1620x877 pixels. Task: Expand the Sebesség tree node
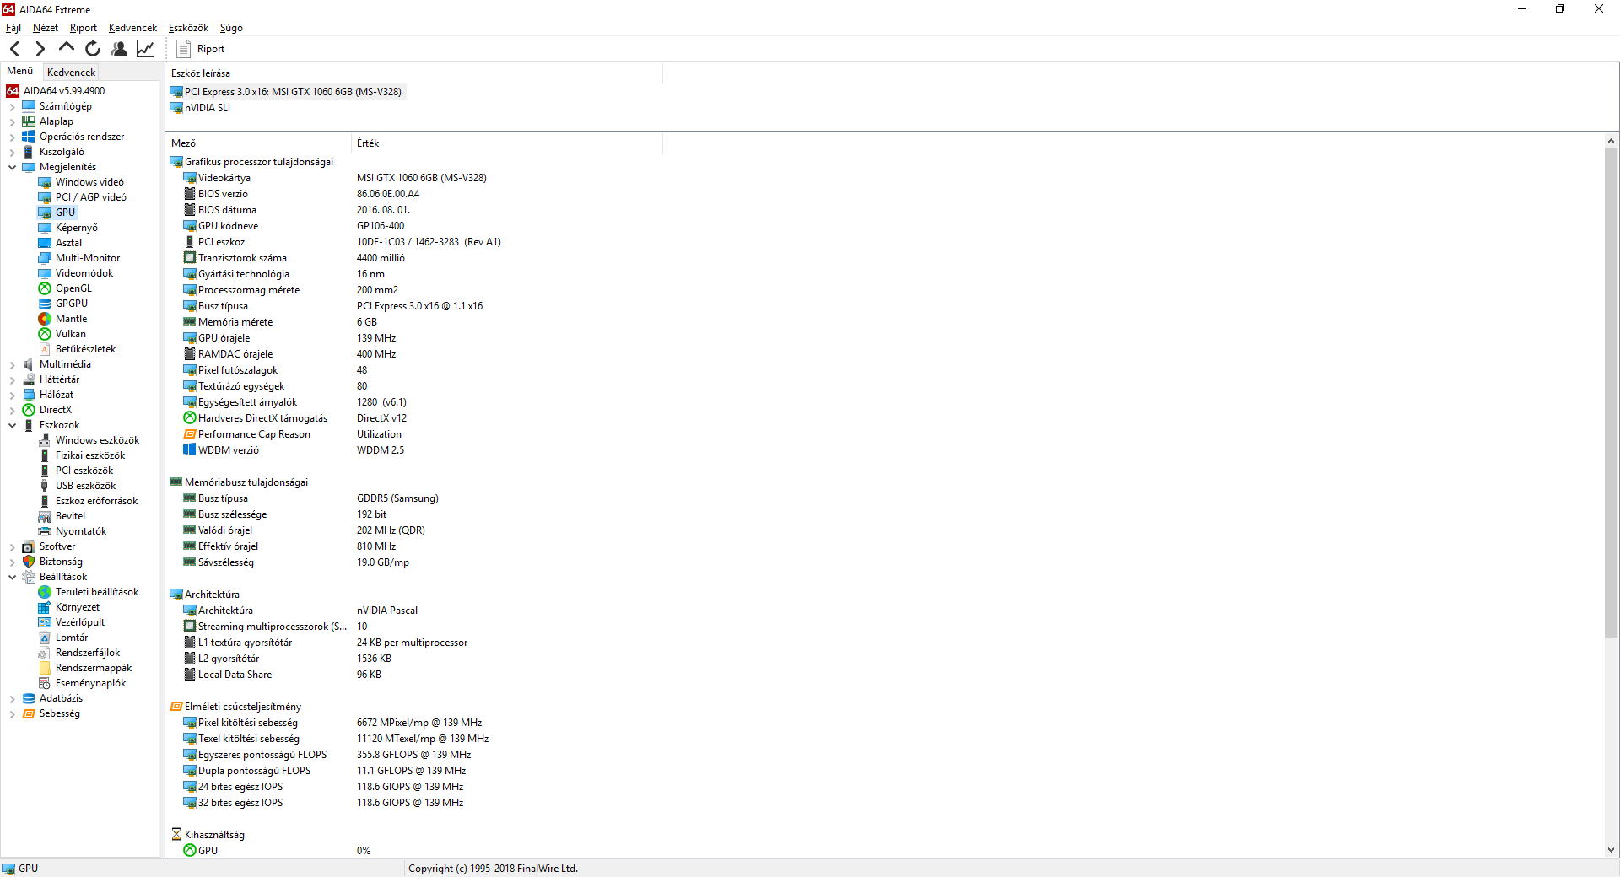[x=12, y=713]
